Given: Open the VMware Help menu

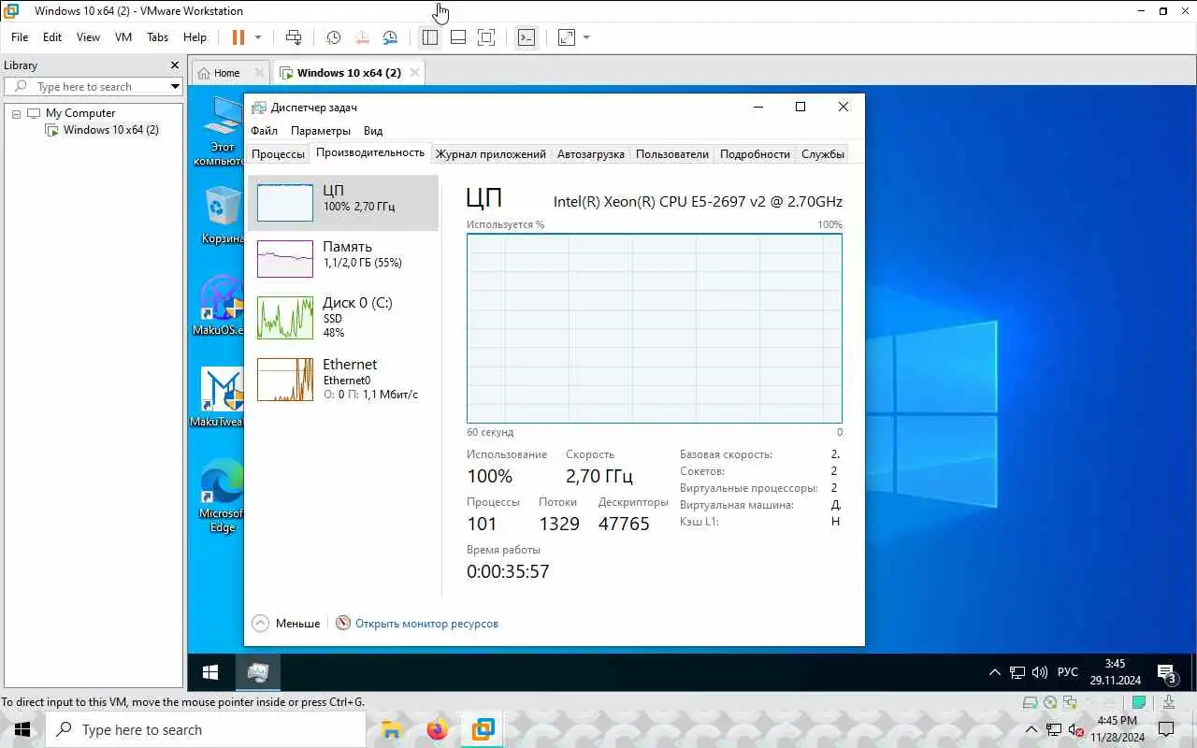Looking at the screenshot, I should [x=195, y=37].
